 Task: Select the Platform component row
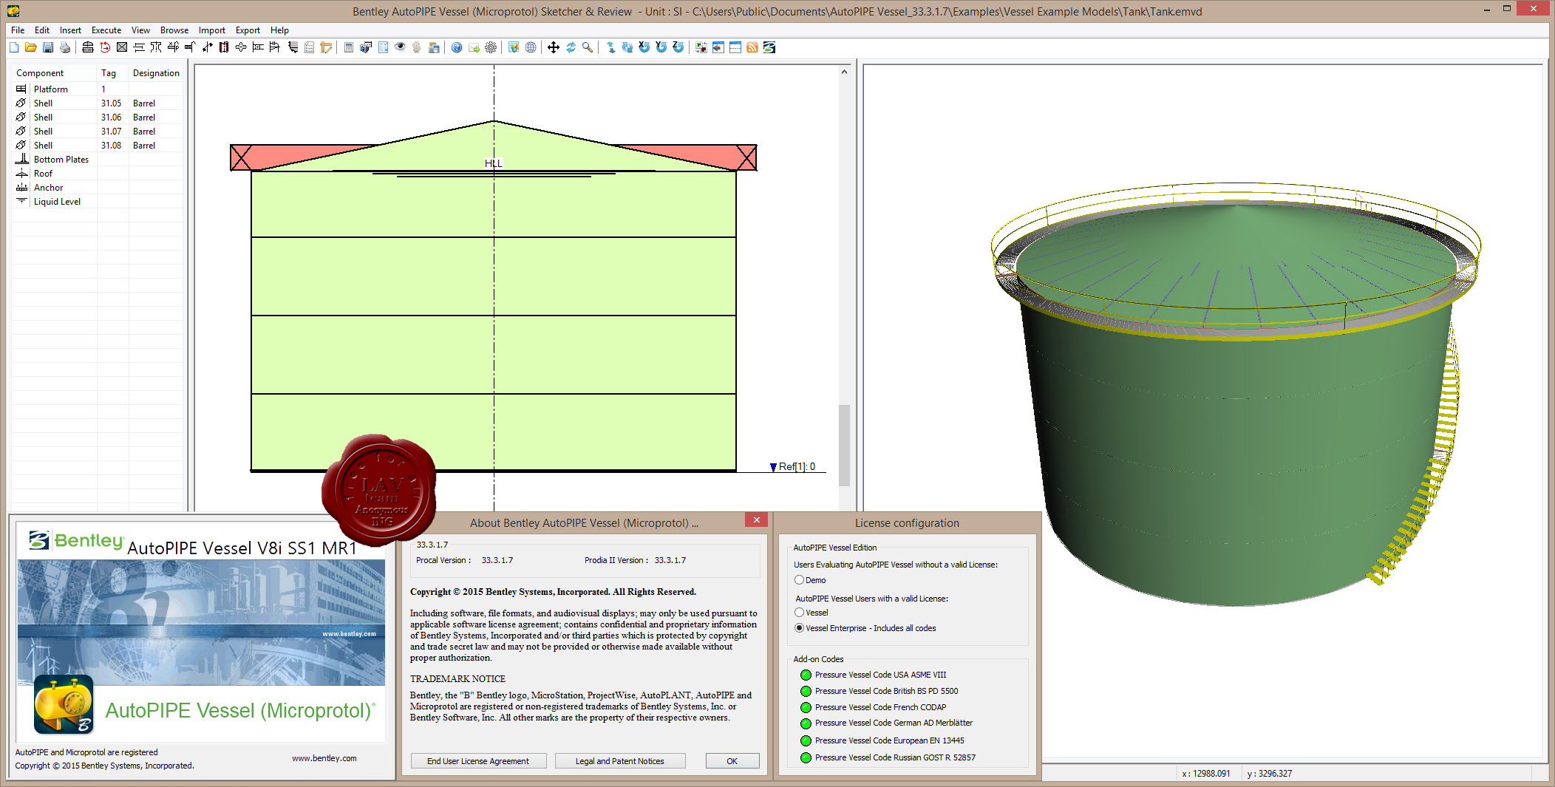pos(98,89)
